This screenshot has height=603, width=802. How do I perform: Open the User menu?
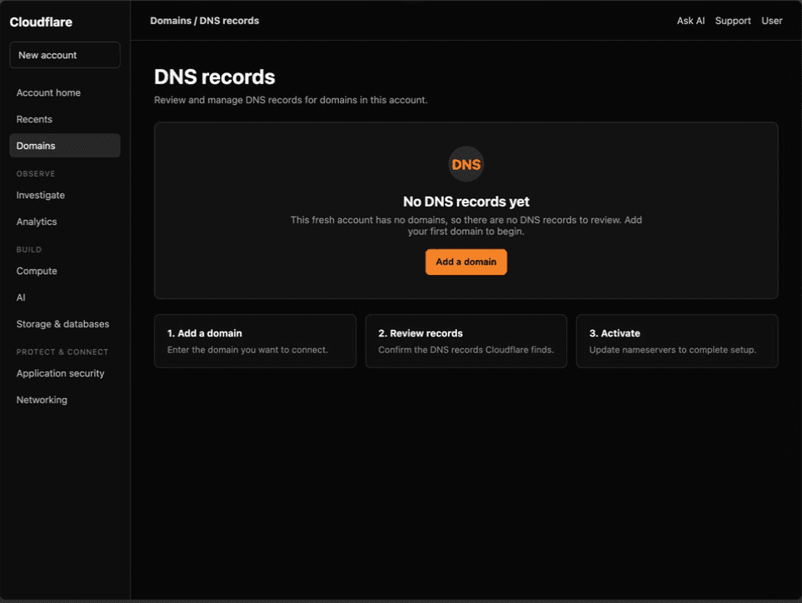pos(771,21)
